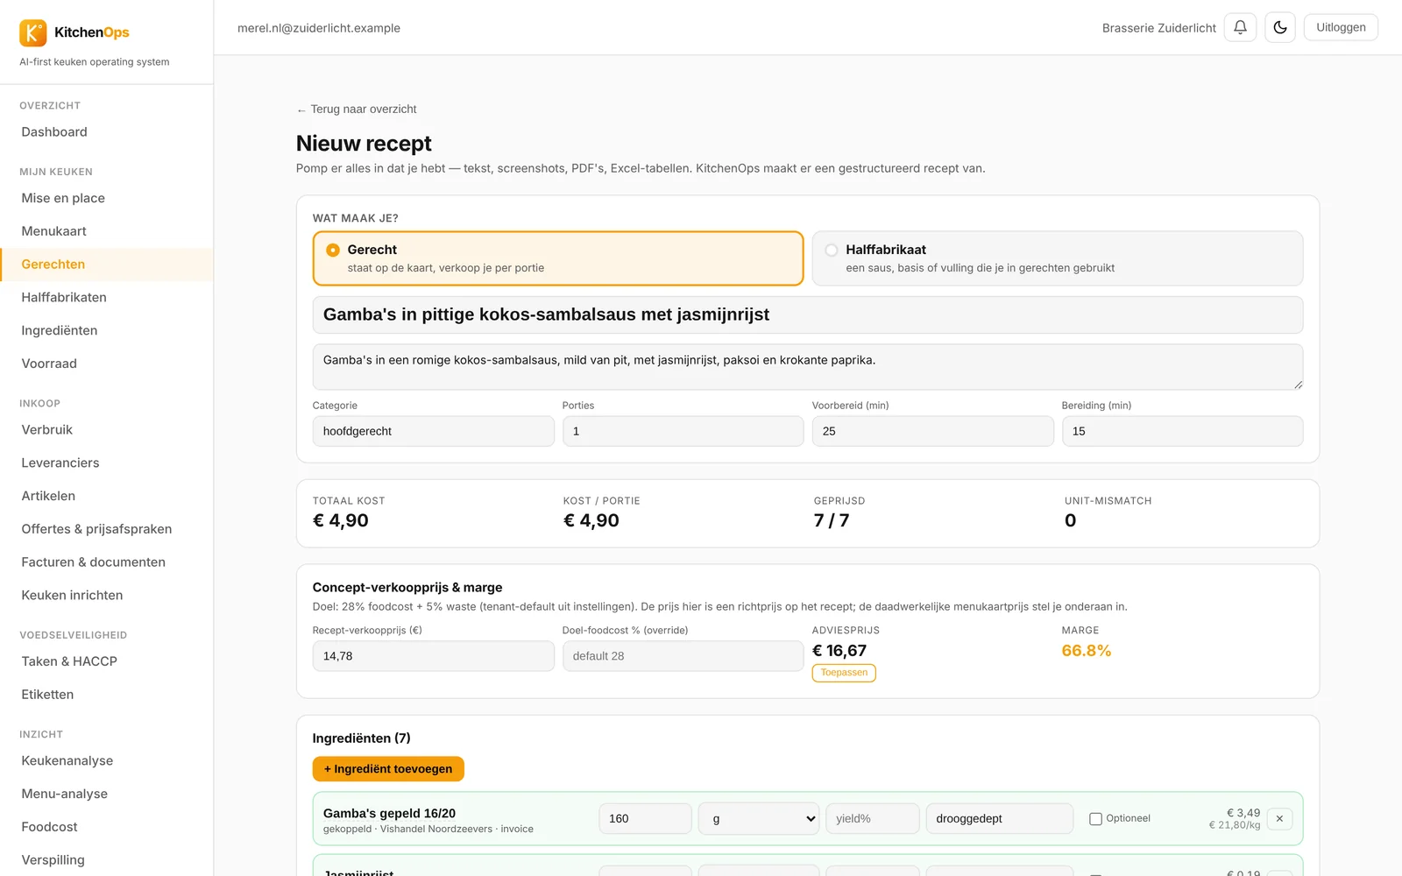Go to Foodcost page
The width and height of the screenshot is (1402, 876).
point(49,827)
